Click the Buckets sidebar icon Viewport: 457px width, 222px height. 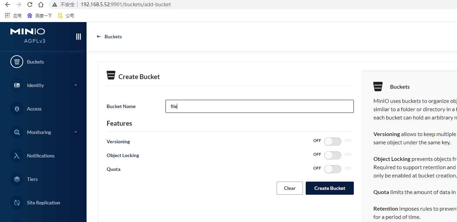pyautogui.click(x=17, y=62)
